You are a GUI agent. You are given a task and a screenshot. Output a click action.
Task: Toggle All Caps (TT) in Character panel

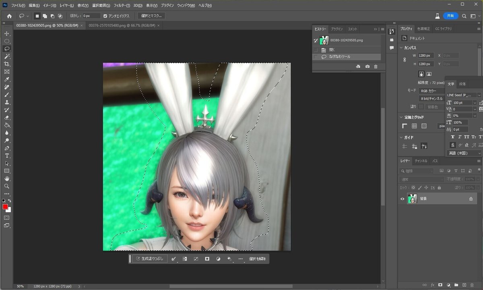(467, 137)
